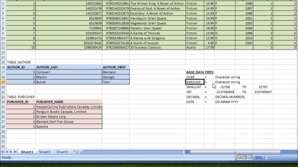The image size is (298, 167).
Task: Insert a new worksheet tab icon
Action: 76,152
